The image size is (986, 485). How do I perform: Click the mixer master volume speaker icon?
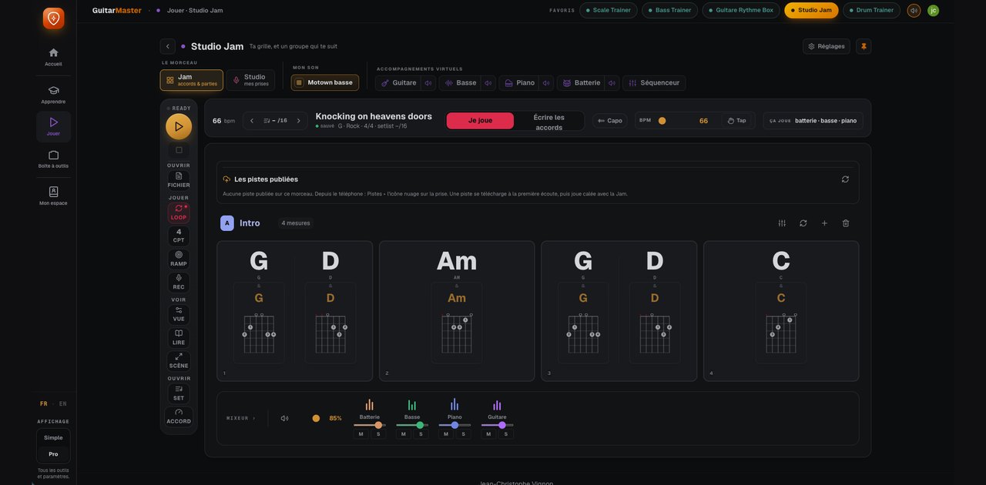[x=284, y=419]
